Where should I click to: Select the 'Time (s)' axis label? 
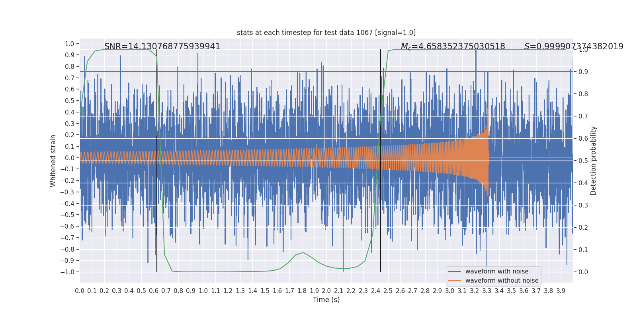[326, 300]
